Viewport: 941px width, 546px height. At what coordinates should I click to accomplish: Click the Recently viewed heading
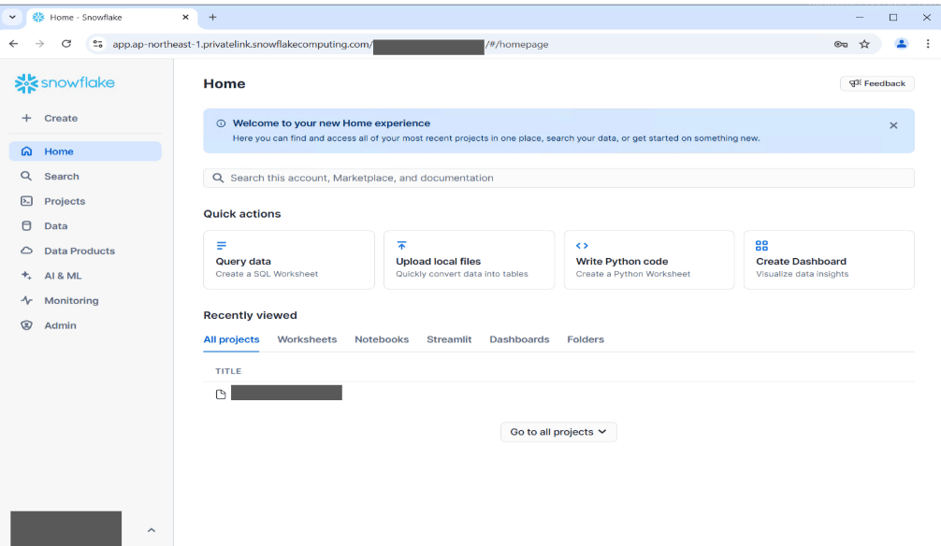[251, 315]
